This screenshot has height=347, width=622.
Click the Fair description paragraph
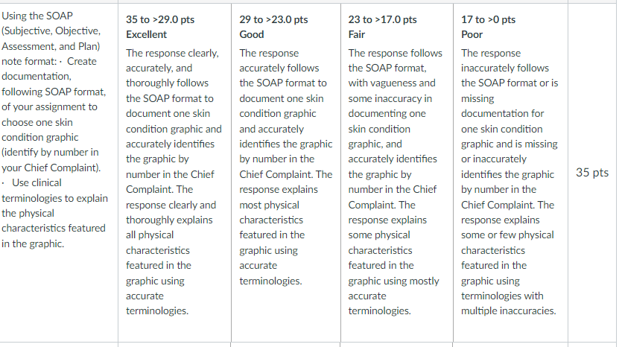[x=395, y=182]
